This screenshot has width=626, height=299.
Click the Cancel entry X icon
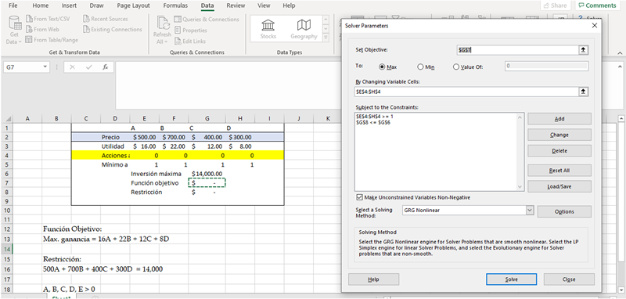(x=72, y=67)
